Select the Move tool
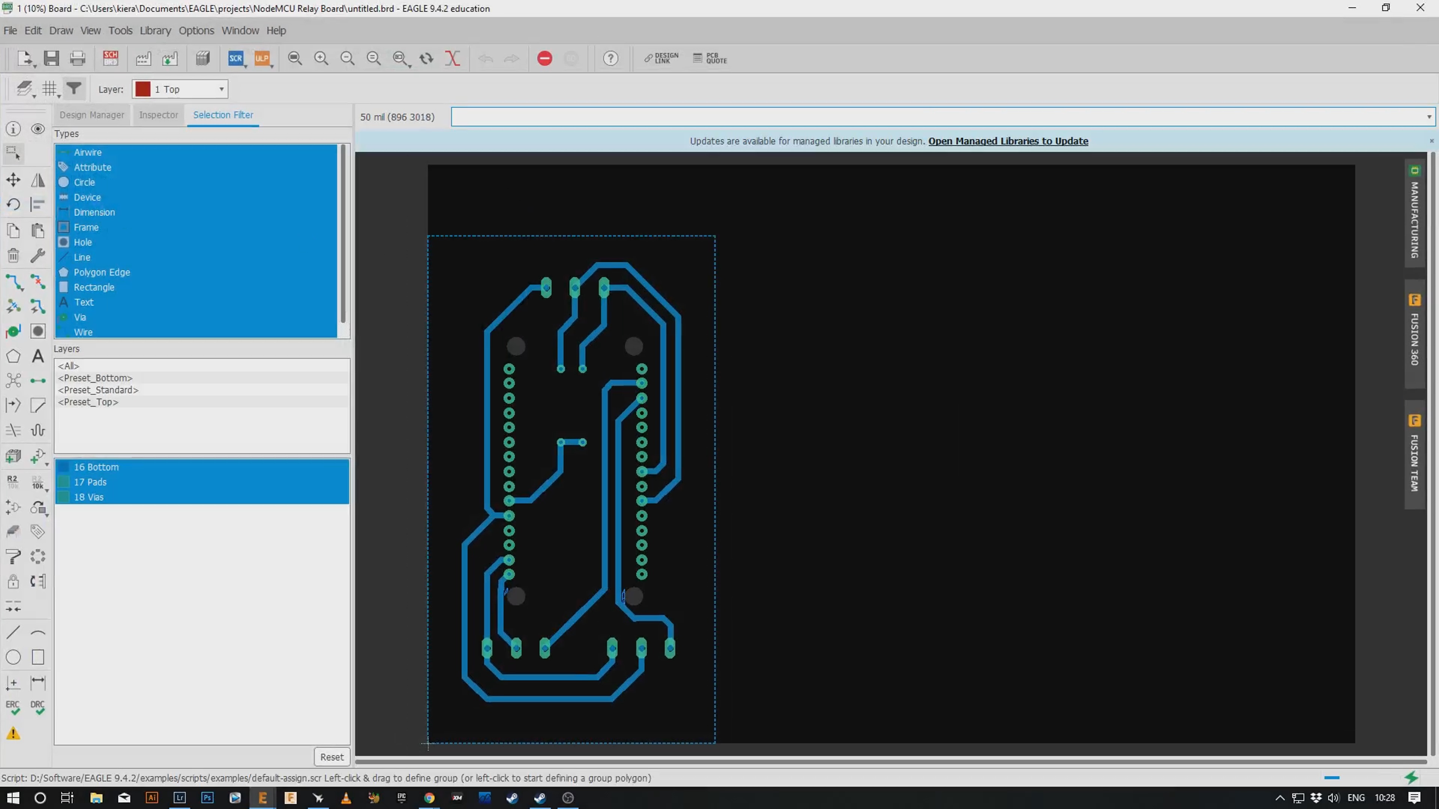 pos(13,180)
